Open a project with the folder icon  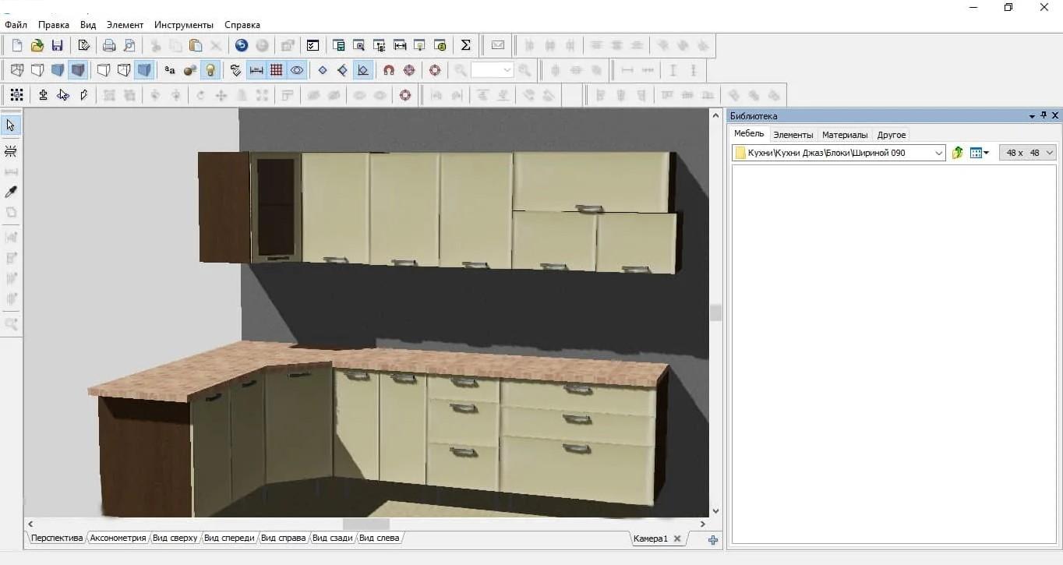pyautogui.click(x=37, y=45)
